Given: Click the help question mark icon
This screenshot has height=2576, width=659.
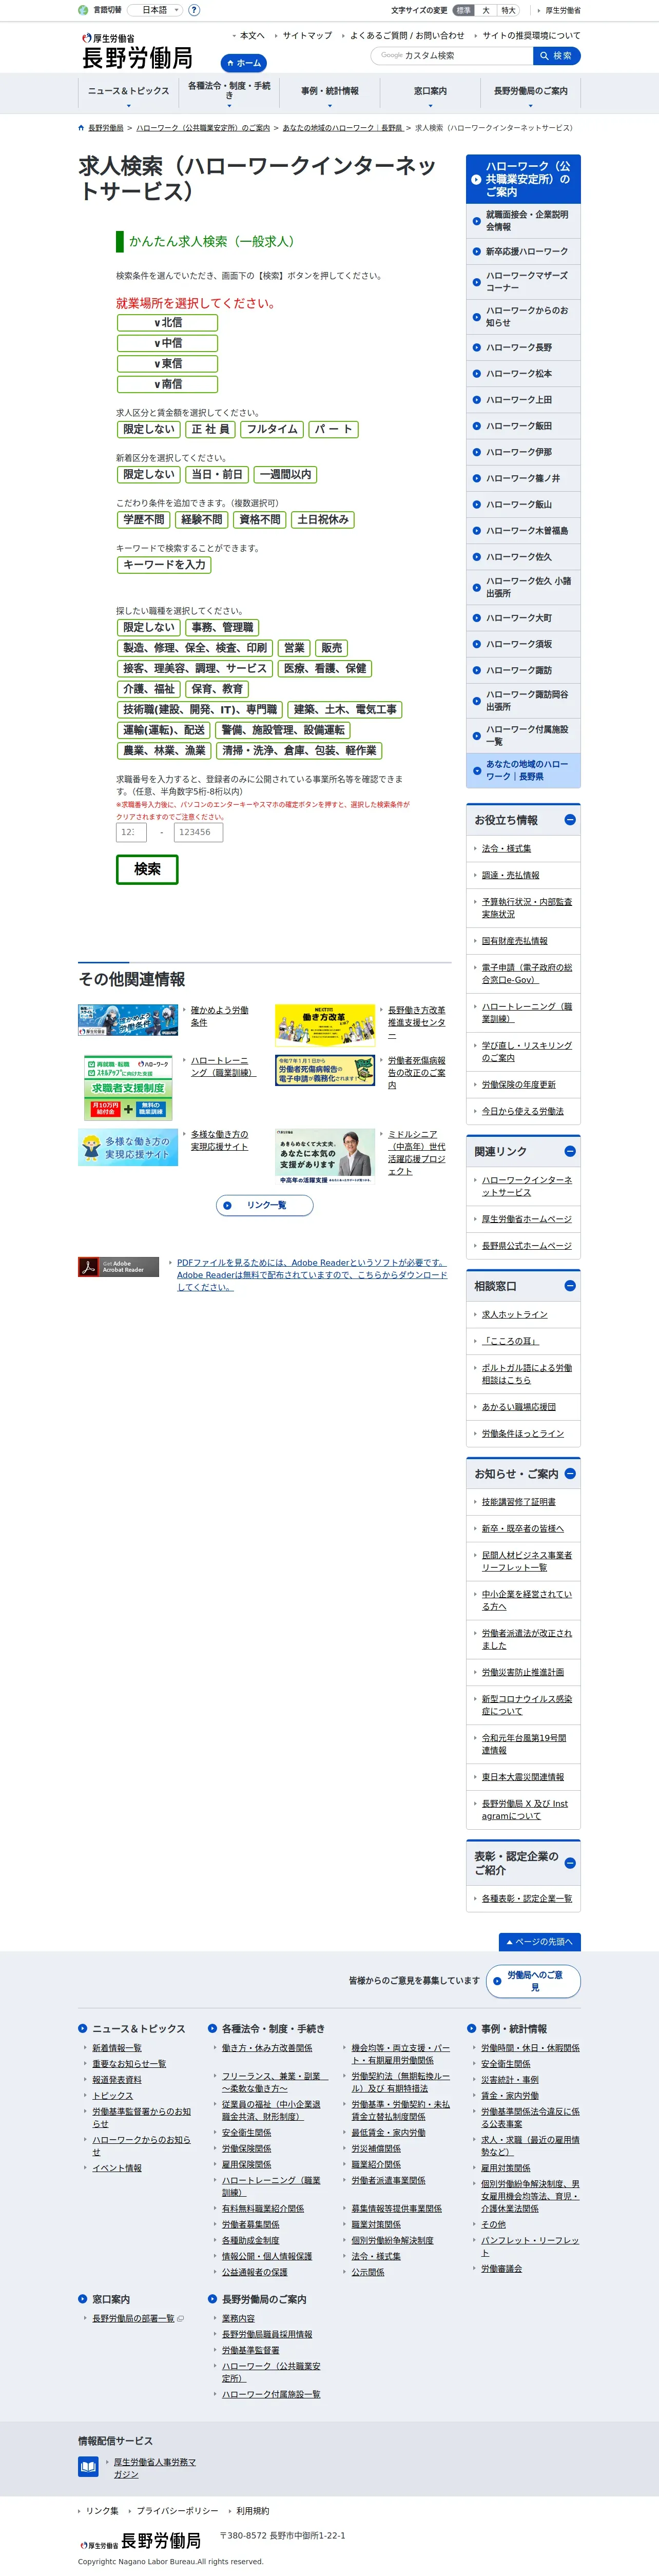Looking at the screenshot, I should [194, 10].
